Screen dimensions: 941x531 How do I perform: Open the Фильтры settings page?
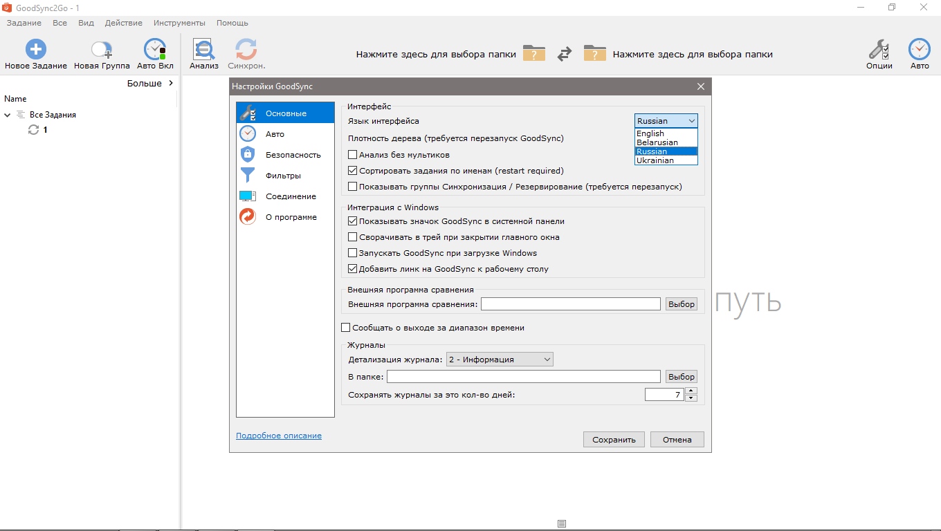pyautogui.click(x=285, y=176)
